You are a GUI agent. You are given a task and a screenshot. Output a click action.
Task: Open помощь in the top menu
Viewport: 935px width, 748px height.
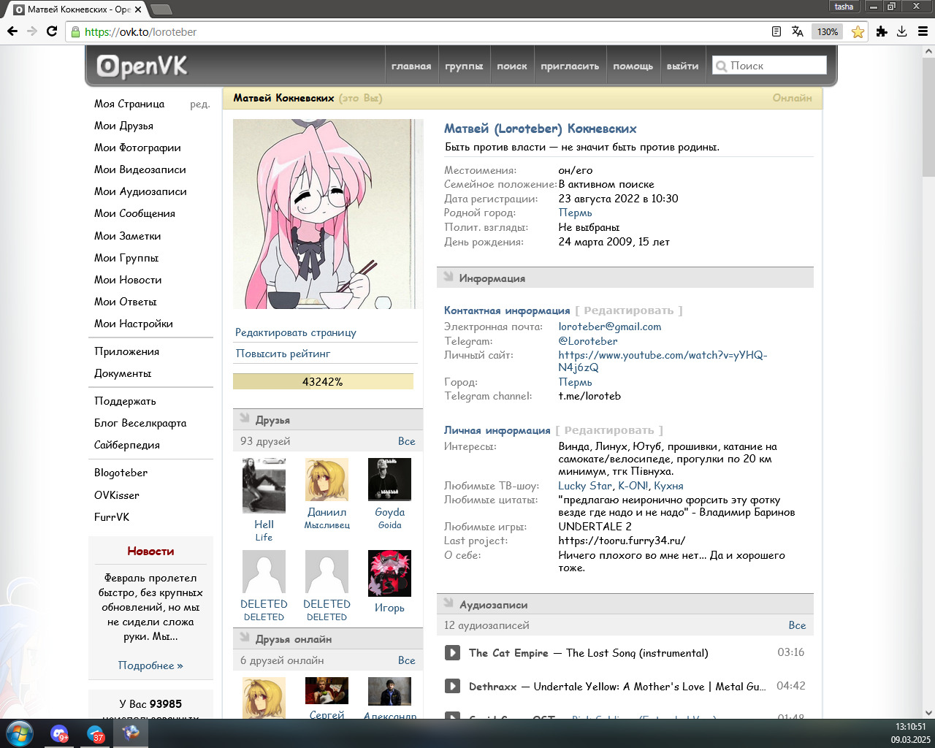click(633, 66)
